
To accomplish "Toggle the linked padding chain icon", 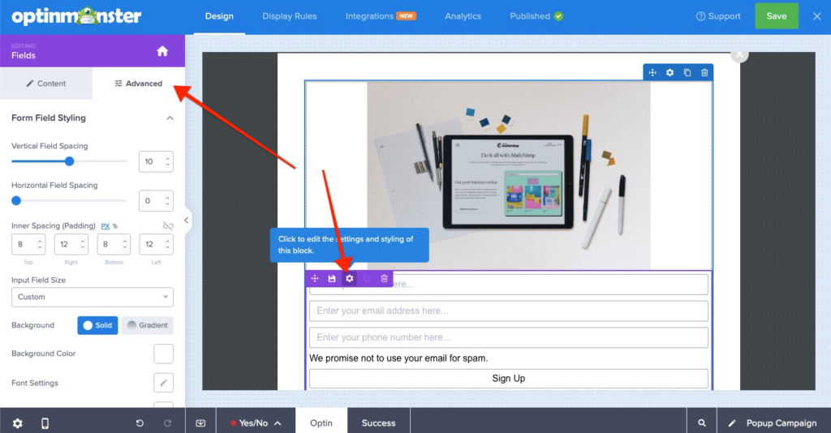I will [168, 226].
